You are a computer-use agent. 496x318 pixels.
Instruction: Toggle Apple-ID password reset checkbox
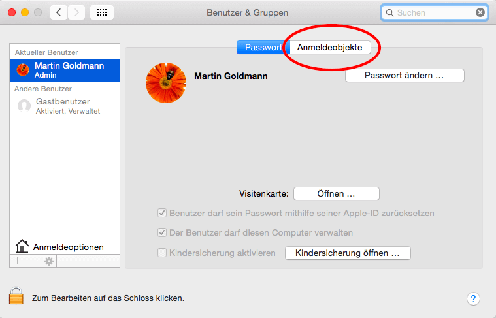162,213
